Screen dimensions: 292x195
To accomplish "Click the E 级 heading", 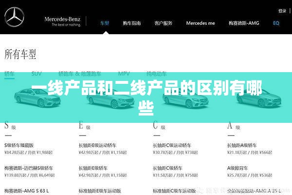I will (x=85, y=125).
